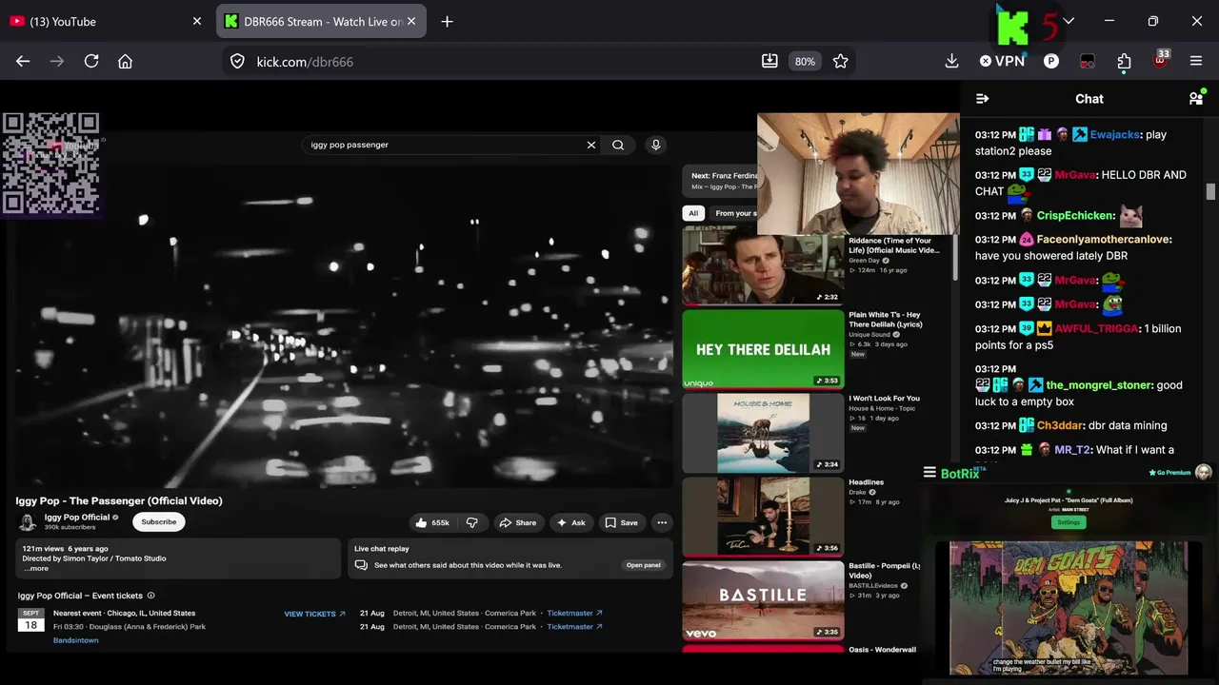
Task: Save the video to a playlist
Action: tap(622, 522)
